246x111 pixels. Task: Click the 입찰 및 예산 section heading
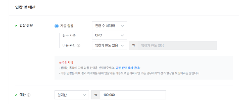click(x=25, y=7)
